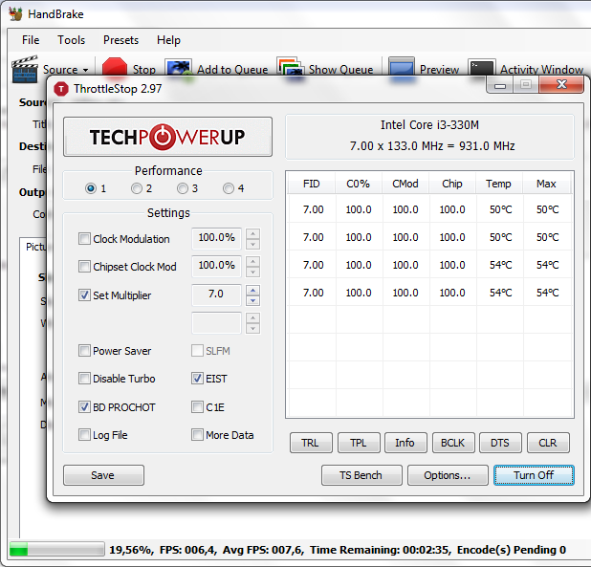Expand the Source dropdown arrow in HandBrake

85,70
